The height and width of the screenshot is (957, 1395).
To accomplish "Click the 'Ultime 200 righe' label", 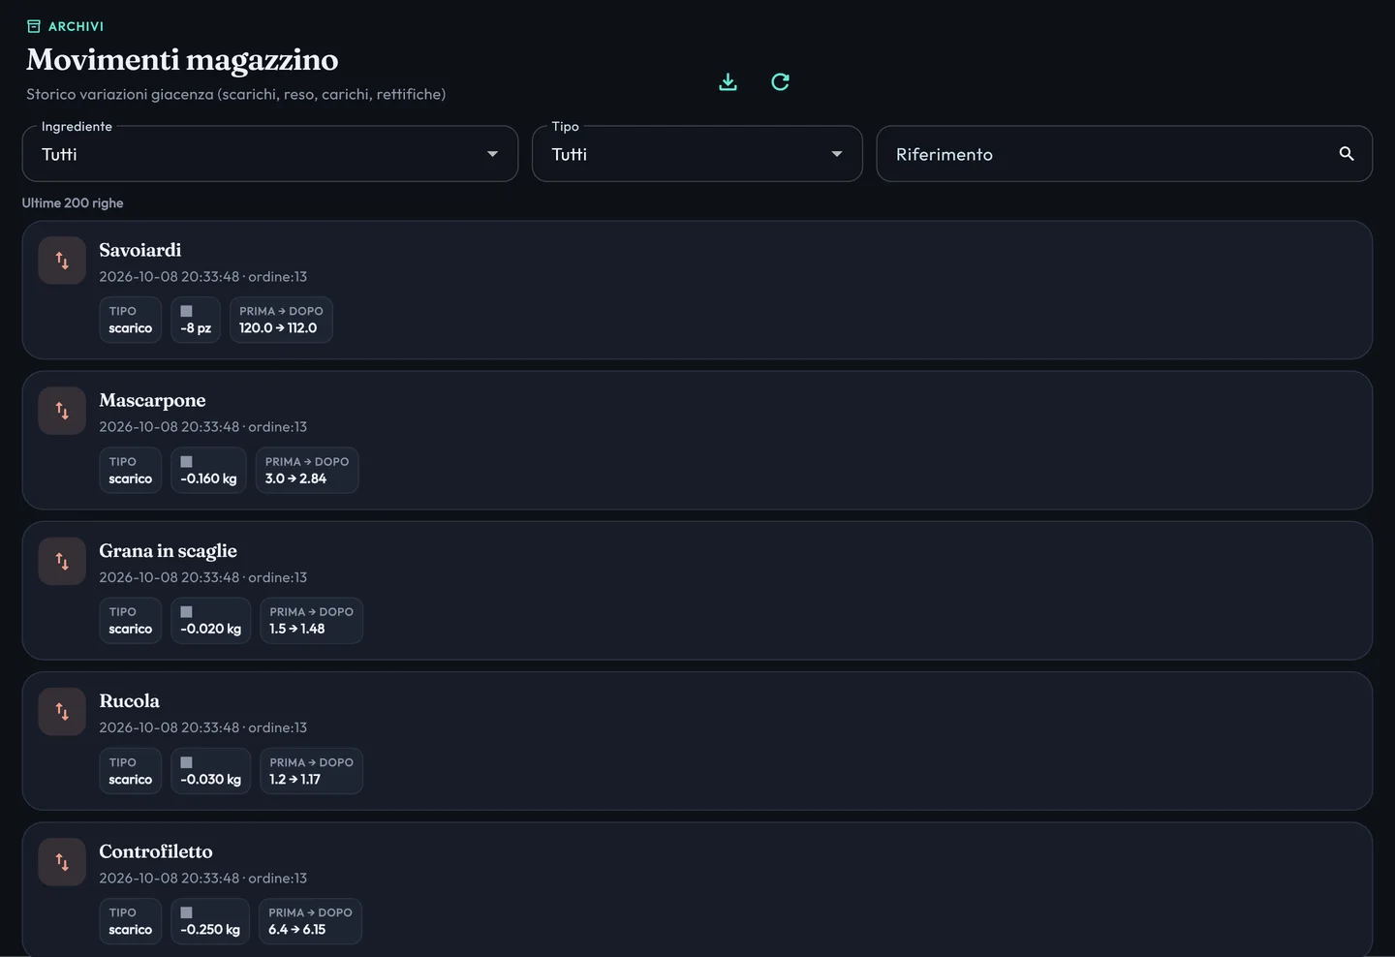I will pyautogui.click(x=73, y=203).
